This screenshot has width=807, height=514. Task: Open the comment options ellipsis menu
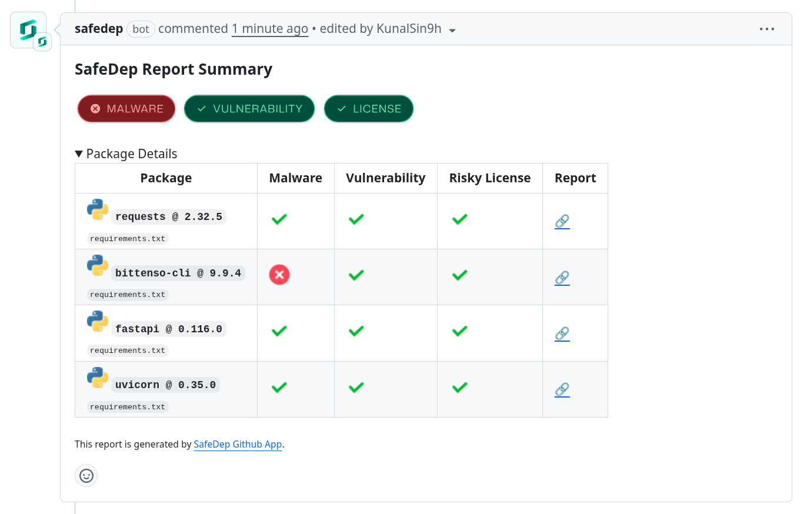point(767,29)
